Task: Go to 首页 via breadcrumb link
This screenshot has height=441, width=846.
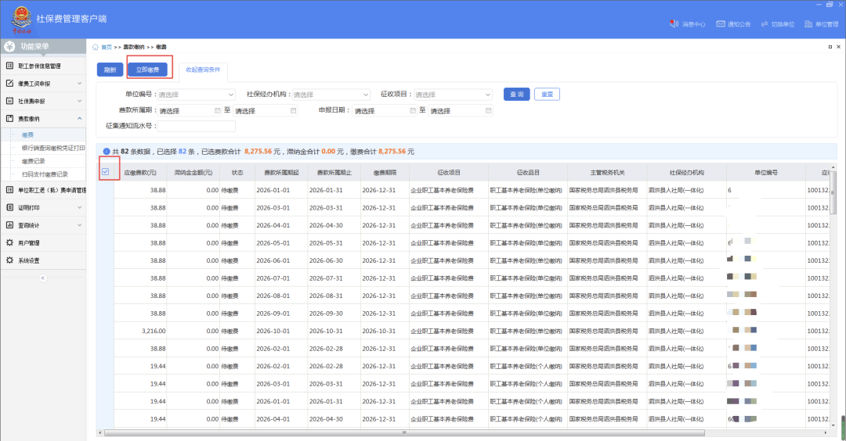Action: [x=107, y=47]
